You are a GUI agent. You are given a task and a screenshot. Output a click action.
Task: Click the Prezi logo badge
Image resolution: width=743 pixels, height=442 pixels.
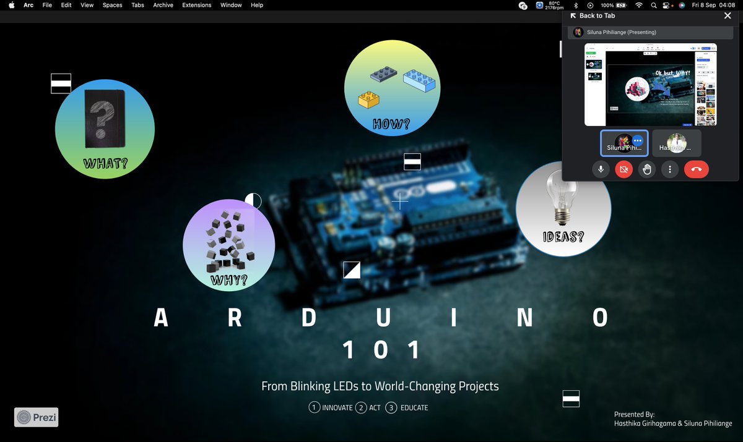[37, 417]
